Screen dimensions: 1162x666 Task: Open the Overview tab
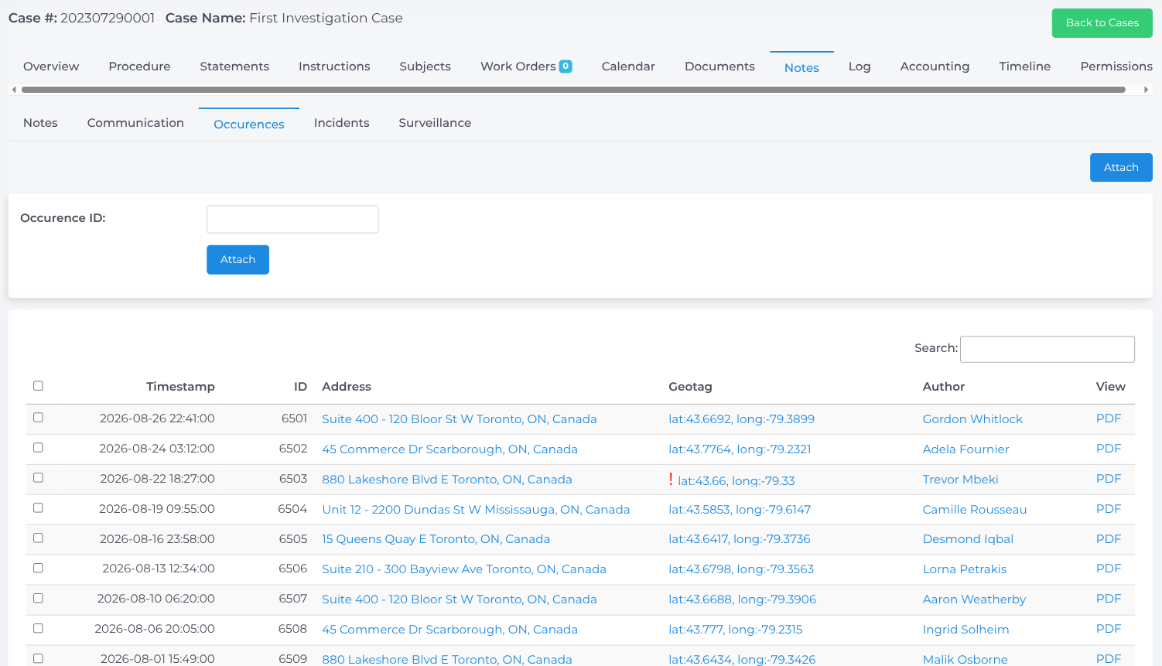tap(51, 67)
